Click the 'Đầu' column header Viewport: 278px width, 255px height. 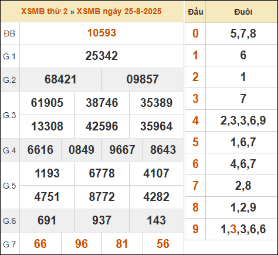[195, 12]
